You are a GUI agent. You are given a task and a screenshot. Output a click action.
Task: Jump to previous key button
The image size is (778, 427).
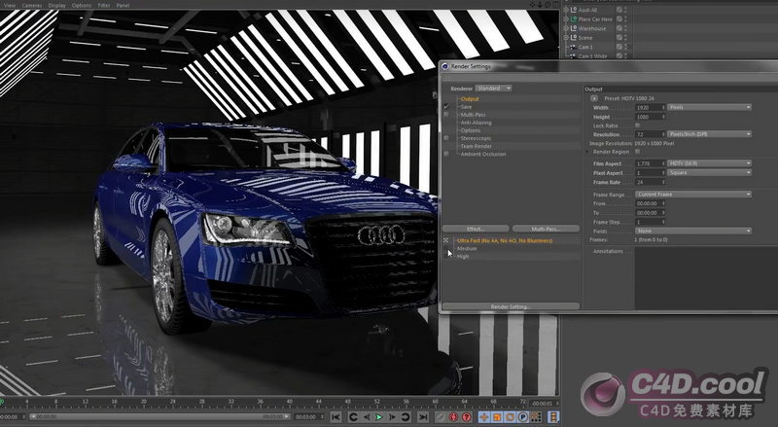353,417
